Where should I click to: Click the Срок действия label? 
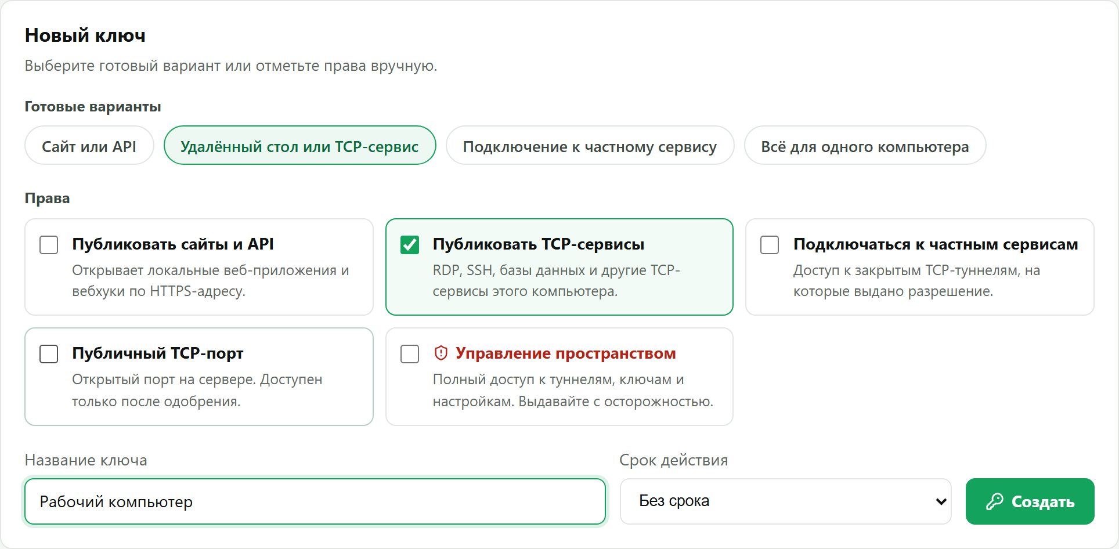(673, 460)
